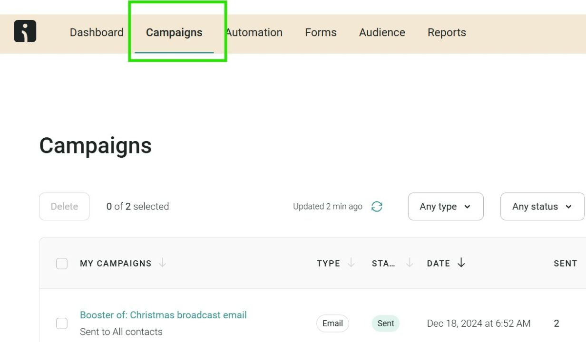This screenshot has width=586, height=342.
Task: Sort campaigns by STATUS arrow
Action: click(409, 263)
